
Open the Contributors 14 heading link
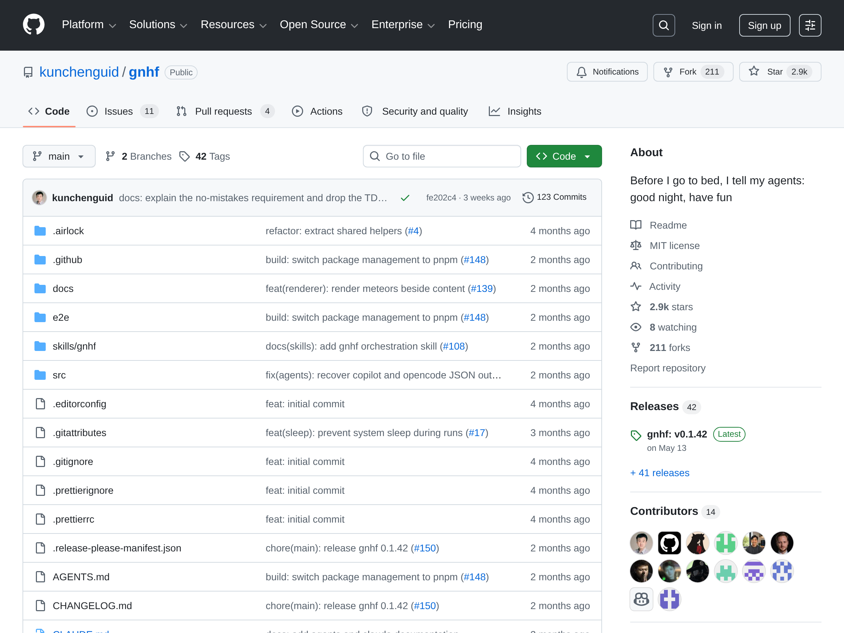pos(674,511)
